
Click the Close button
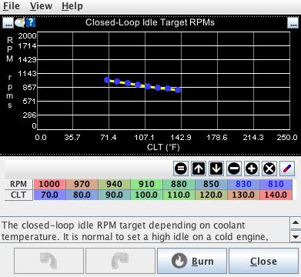(263, 261)
